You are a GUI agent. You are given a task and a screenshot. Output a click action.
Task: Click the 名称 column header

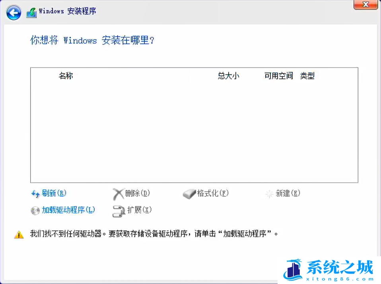(66, 76)
